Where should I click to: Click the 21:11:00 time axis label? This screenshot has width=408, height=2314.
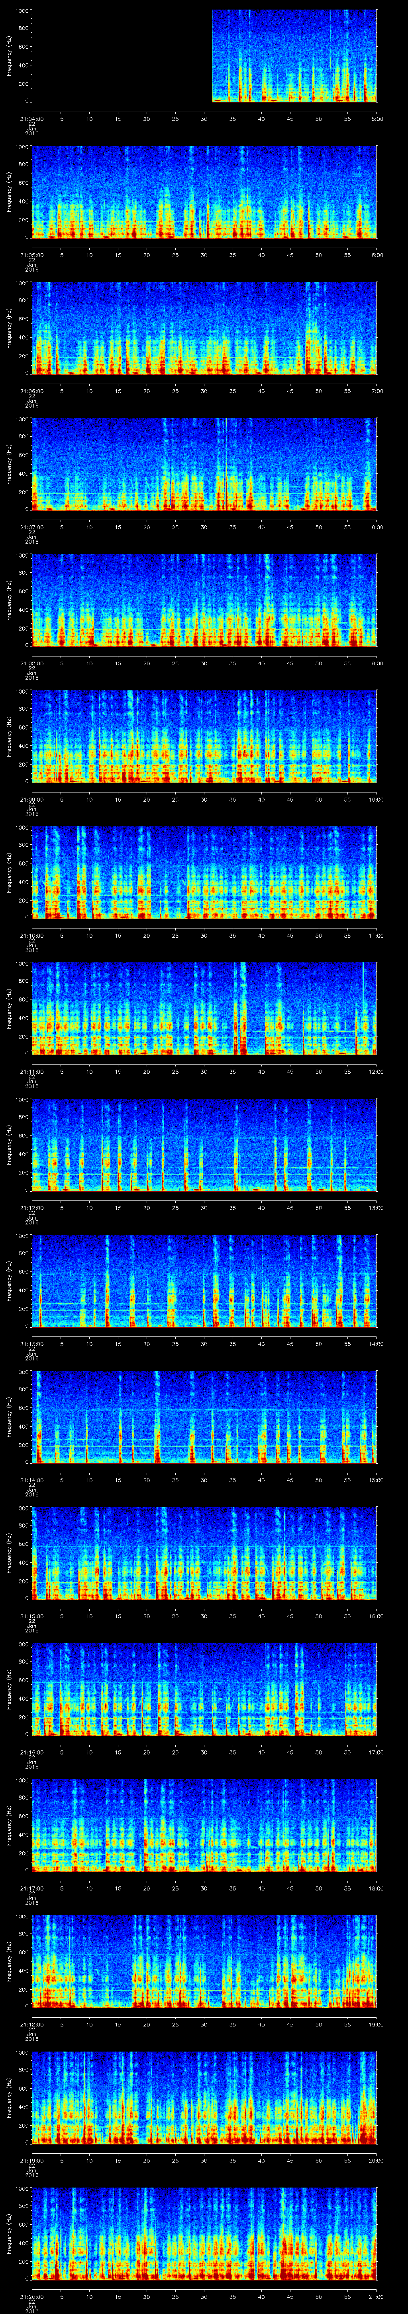coord(31,1072)
